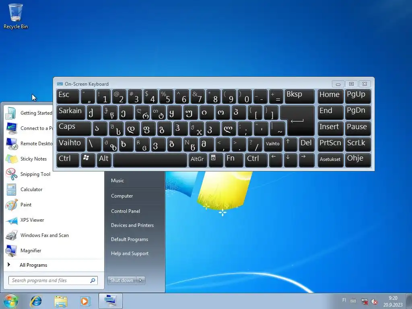
Task: Click the Windows Start orb
Action: (x=11, y=301)
